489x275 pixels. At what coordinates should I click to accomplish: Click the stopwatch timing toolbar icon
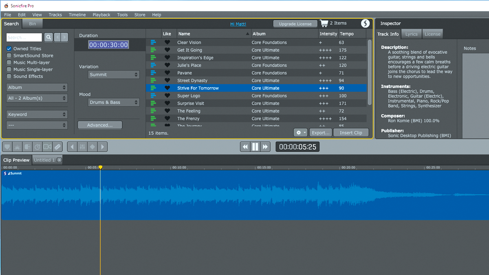(37, 147)
